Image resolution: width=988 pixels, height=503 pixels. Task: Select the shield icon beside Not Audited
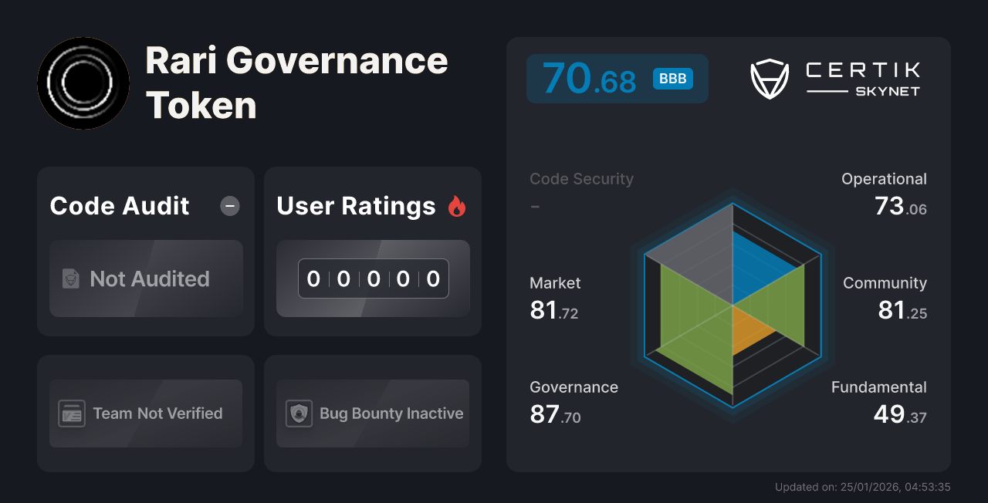70,279
